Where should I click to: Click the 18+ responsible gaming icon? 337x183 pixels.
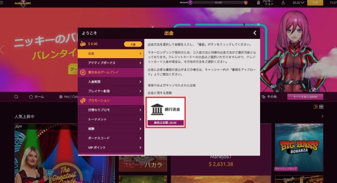tap(83, 72)
